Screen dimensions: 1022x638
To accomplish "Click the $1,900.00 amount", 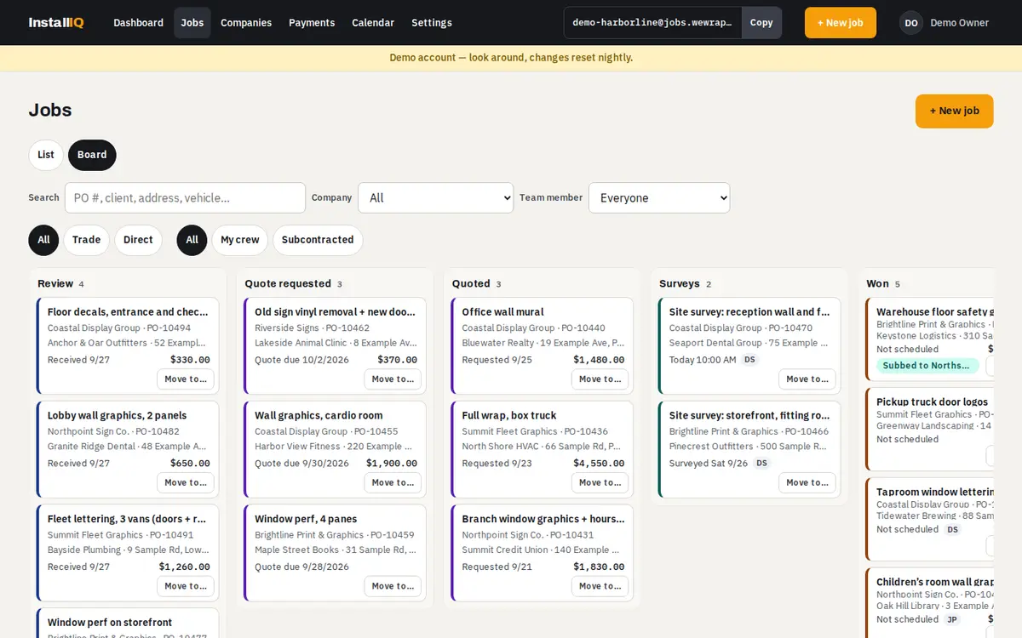I will click(x=392, y=464).
